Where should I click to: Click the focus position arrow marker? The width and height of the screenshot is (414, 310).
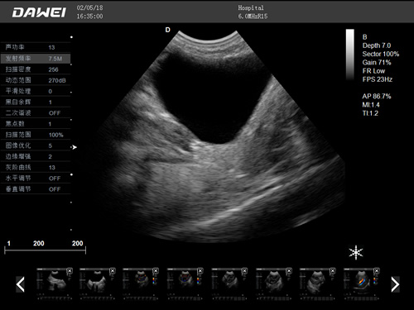[x=74, y=147]
